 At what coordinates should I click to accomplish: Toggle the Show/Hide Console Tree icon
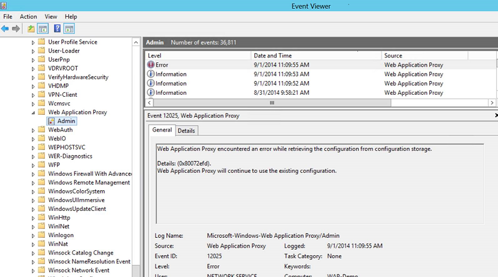[x=43, y=29]
